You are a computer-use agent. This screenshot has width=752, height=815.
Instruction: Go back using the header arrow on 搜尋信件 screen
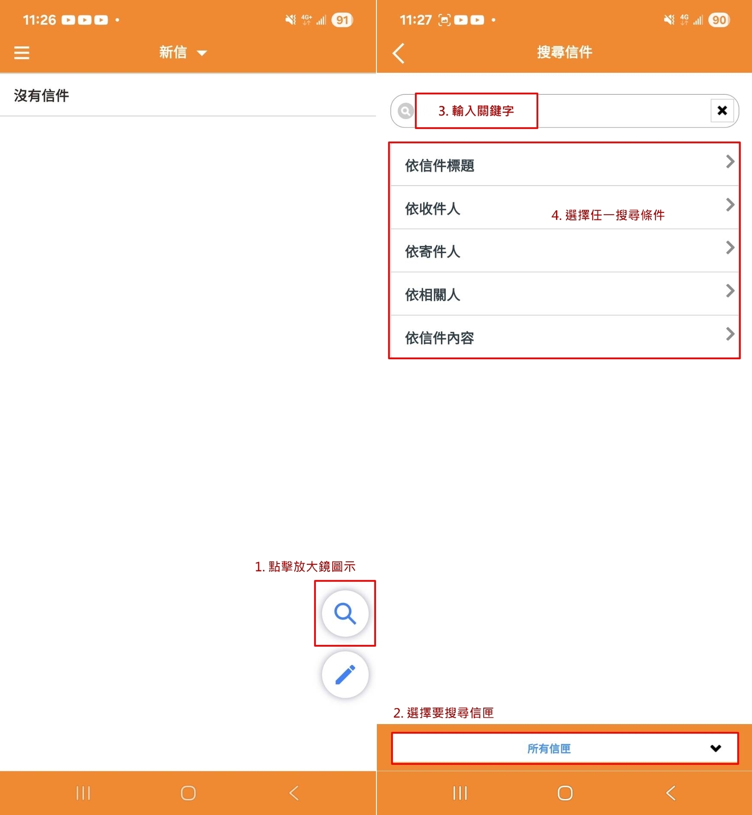pos(398,53)
